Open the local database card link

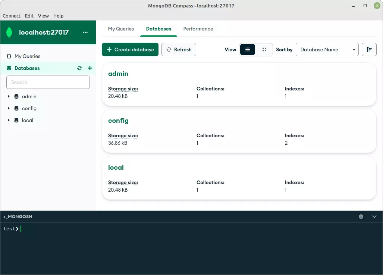click(116, 168)
